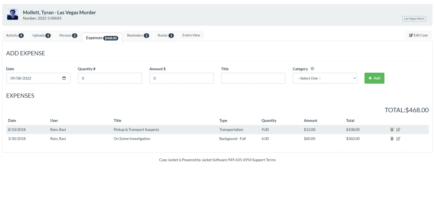Click the 9.00 quantity cell
The image size is (434, 223).
(x=265, y=129)
